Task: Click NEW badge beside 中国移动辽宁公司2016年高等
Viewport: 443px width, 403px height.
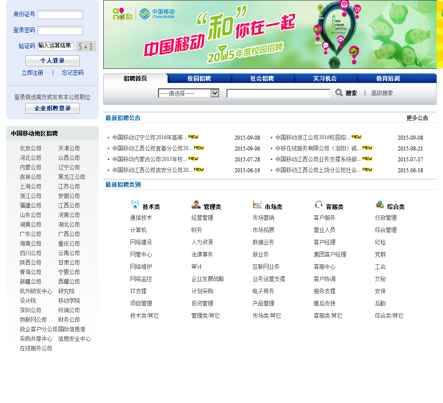Action: [x=193, y=137]
